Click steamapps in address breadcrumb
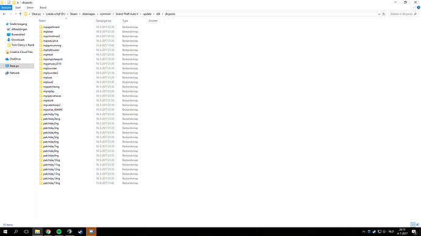This screenshot has width=421, height=236. pyautogui.click(x=88, y=14)
